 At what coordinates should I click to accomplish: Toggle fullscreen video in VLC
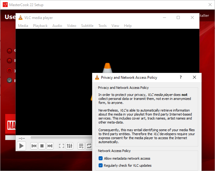[x=62, y=146]
